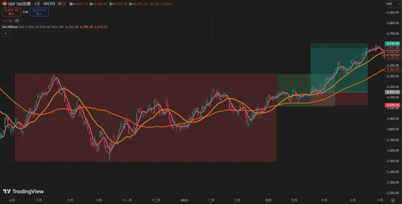Screen dimensions: 402x204
Task: Select the red 4,029.74 stop price label
Action: click(x=393, y=105)
